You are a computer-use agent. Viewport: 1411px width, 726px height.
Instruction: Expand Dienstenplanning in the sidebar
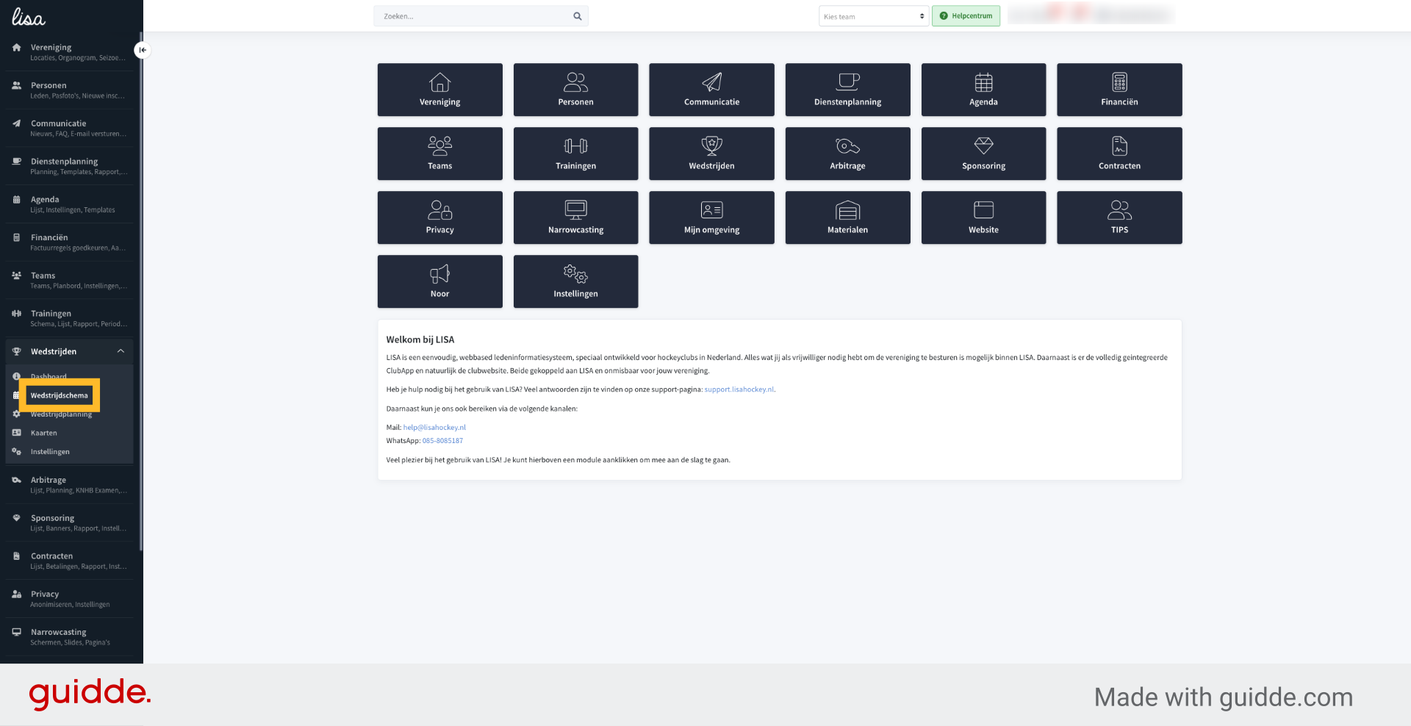point(69,166)
